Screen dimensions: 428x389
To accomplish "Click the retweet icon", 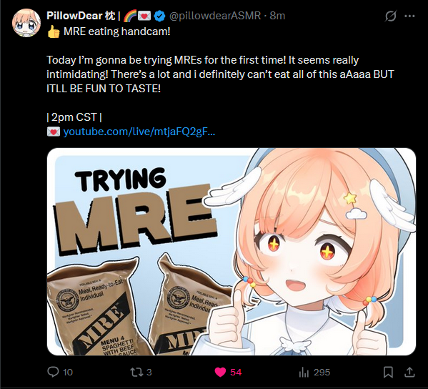I will point(136,372).
